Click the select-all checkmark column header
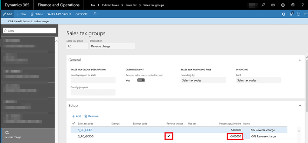The image size is (308, 143). coord(73,123)
